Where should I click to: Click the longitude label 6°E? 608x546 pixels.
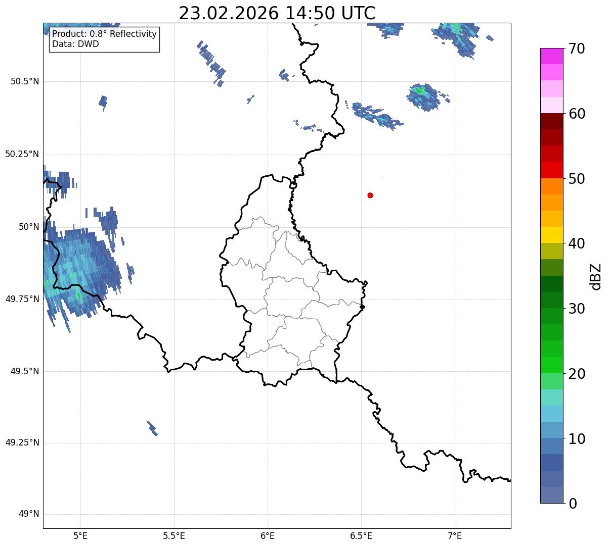click(268, 536)
